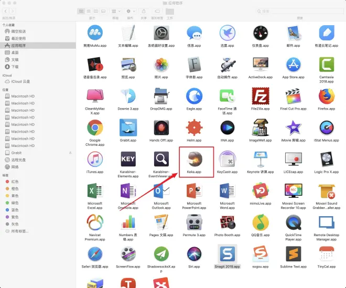Image resolution: width=346 pixels, height=288 pixels.
Task: Open the Keka.app icon
Action: pyautogui.click(x=194, y=159)
